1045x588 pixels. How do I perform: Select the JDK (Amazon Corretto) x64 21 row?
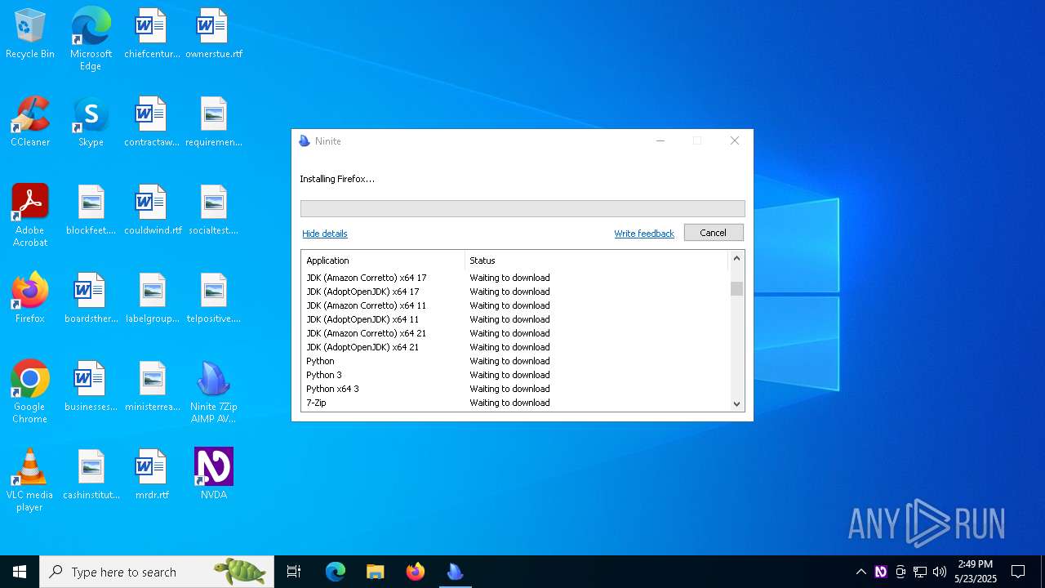coord(514,333)
